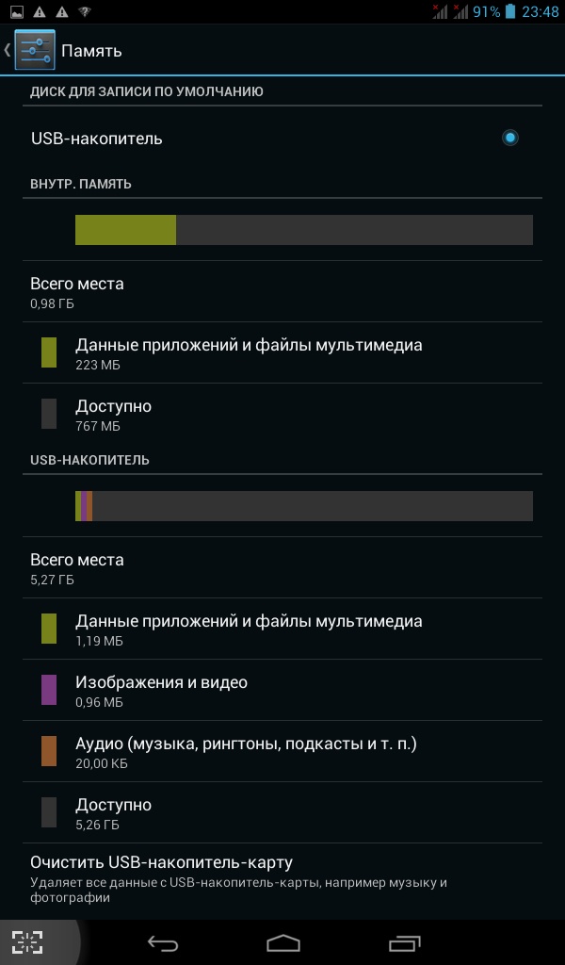565x965 pixels.
Task: Tap the Wi-Fi icon in status bar
Action: pyautogui.click(x=85, y=12)
